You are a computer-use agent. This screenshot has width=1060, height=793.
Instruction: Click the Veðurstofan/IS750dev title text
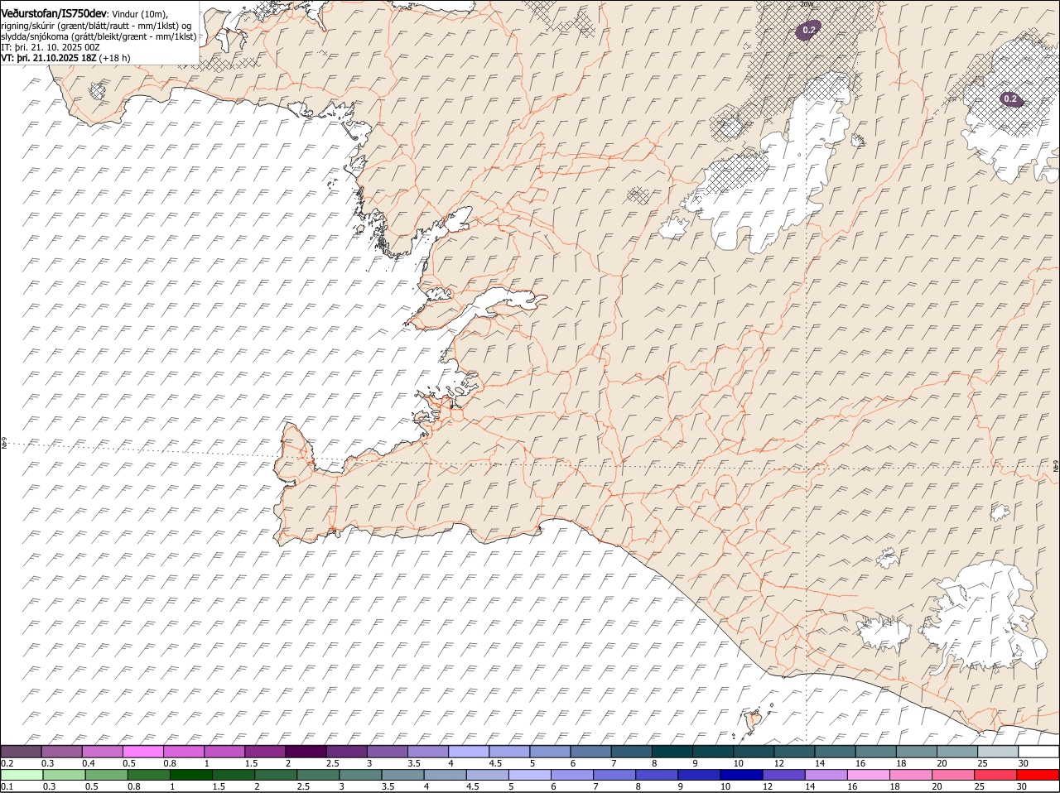pyautogui.click(x=55, y=13)
